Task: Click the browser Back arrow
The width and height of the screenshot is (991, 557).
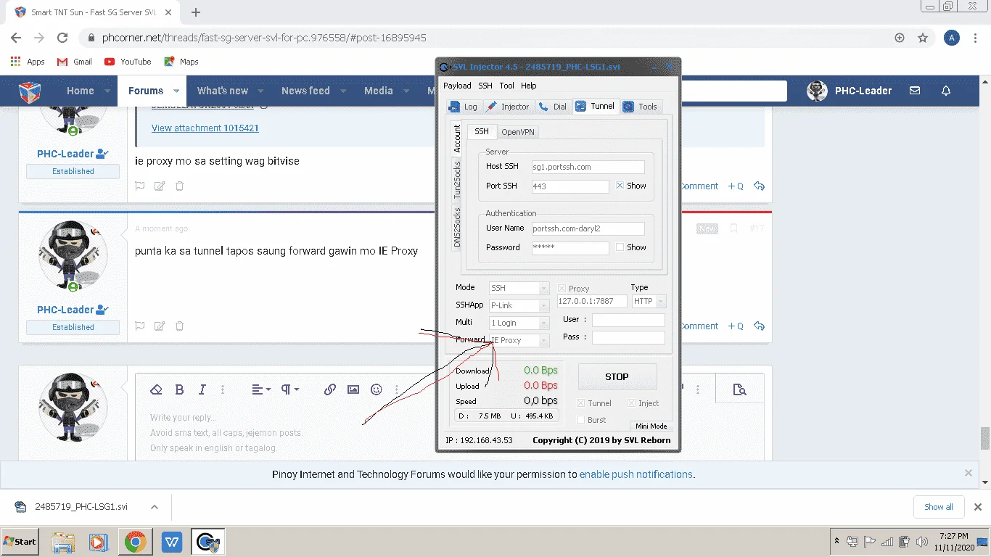Action: click(16, 38)
